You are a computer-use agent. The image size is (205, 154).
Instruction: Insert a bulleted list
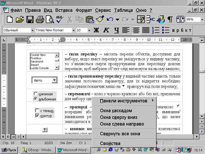[166, 30]
